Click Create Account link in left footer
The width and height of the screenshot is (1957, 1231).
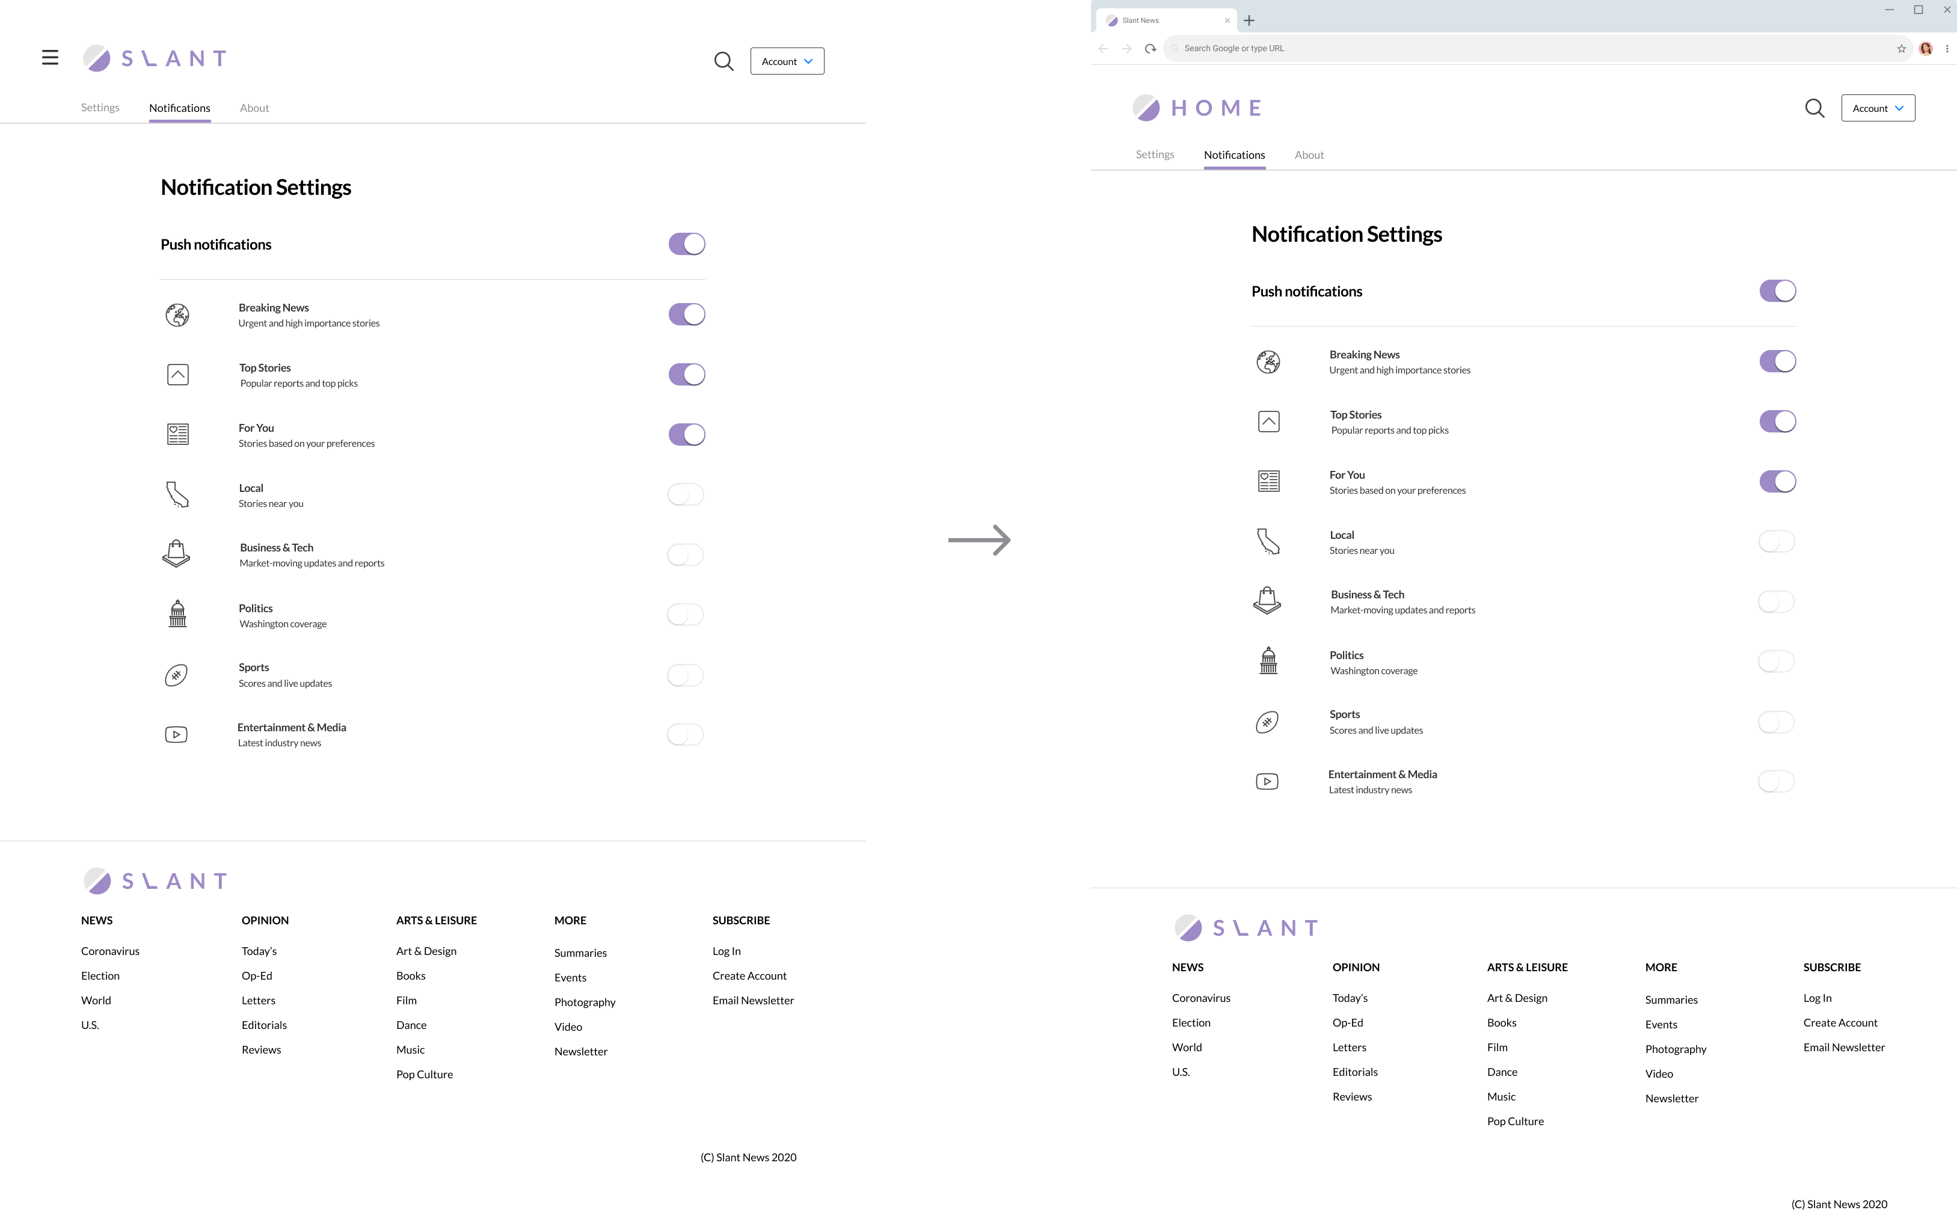pyautogui.click(x=749, y=976)
